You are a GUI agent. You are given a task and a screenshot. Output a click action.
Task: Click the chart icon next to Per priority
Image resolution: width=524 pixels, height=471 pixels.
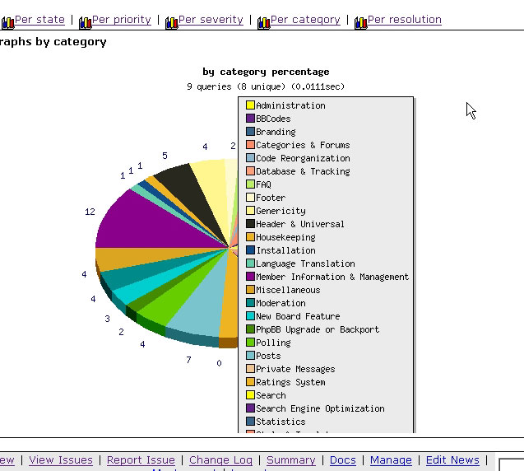[85, 22]
